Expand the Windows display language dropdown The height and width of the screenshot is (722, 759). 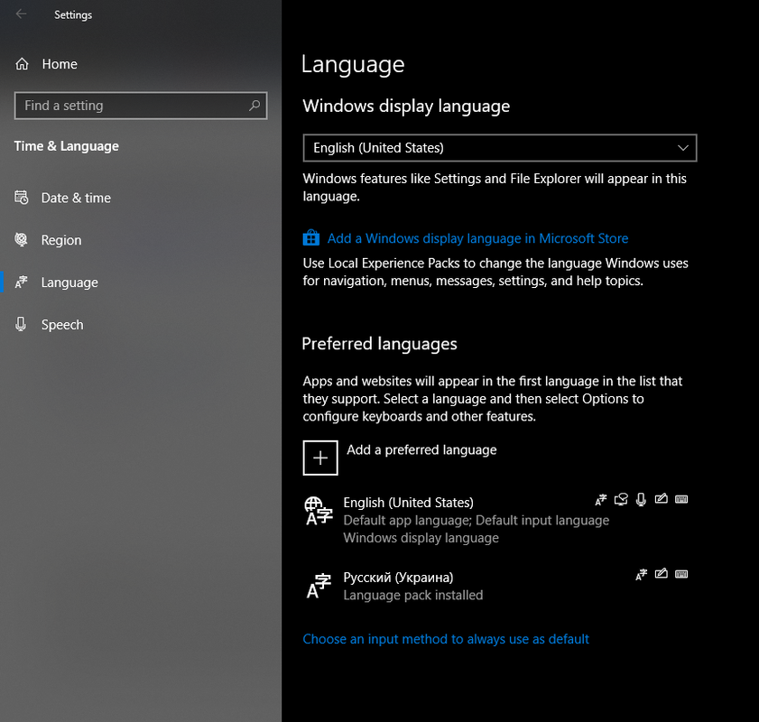pos(500,148)
